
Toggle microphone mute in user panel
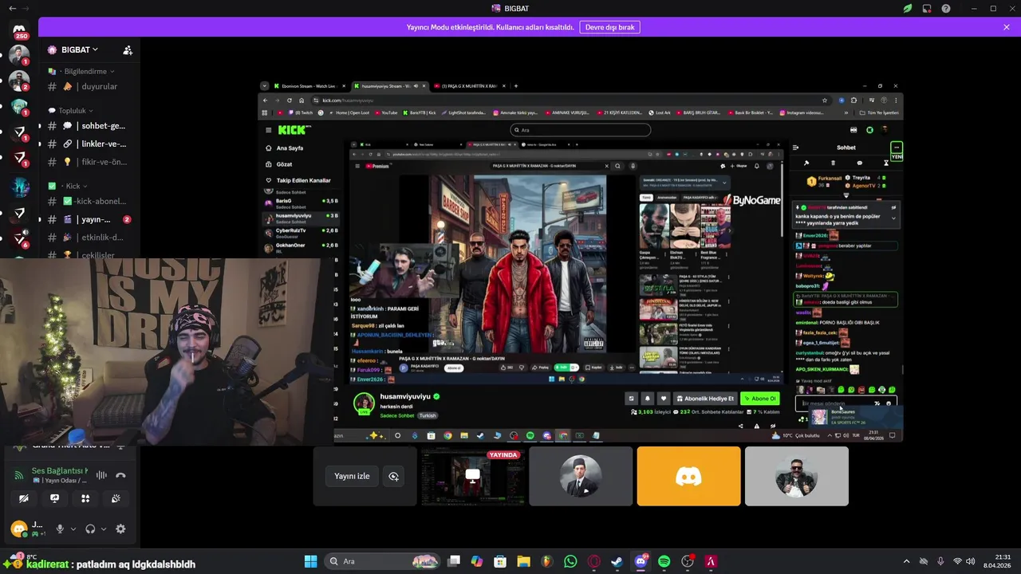tap(60, 529)
